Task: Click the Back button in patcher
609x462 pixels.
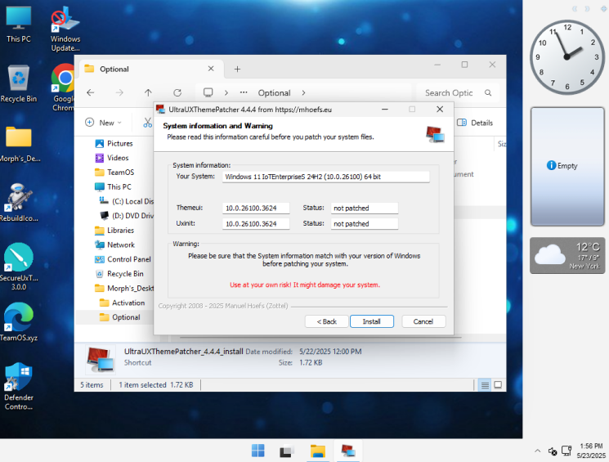Action: pos(326,321)
